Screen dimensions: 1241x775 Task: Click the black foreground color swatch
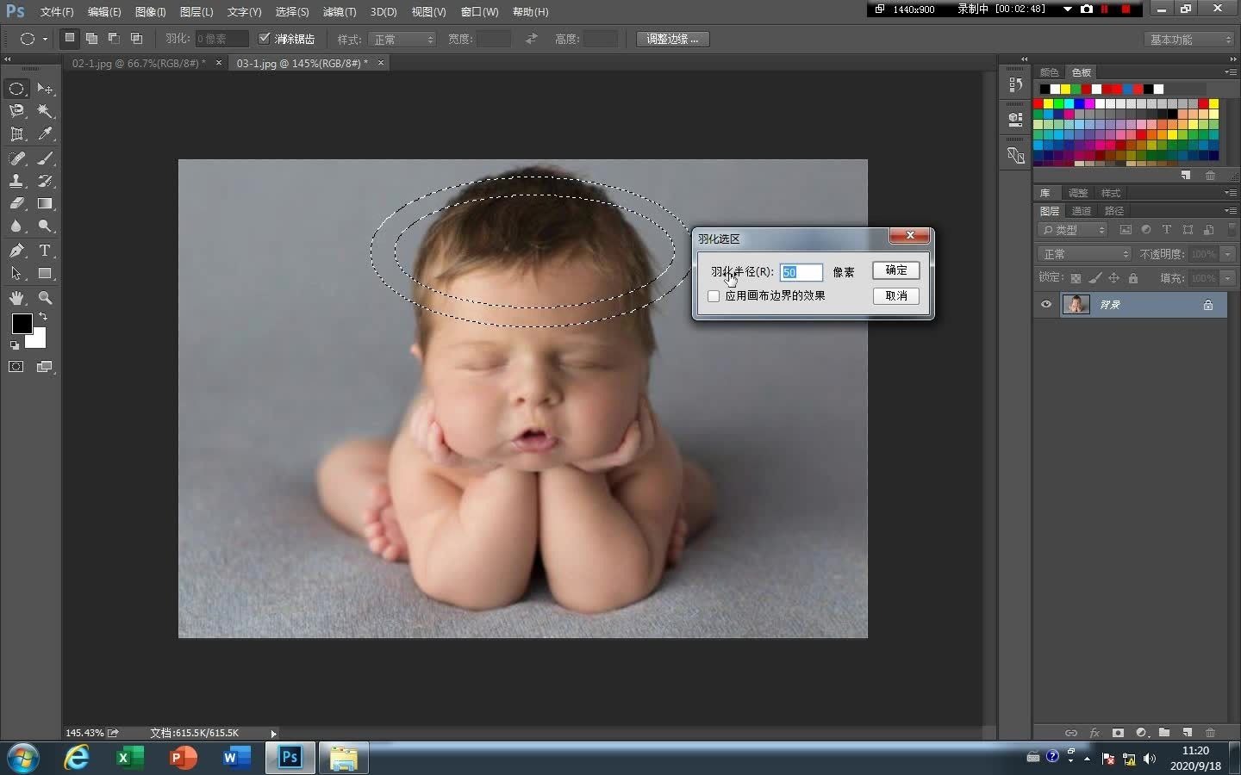pyautogui.click(x=22, y=324)
